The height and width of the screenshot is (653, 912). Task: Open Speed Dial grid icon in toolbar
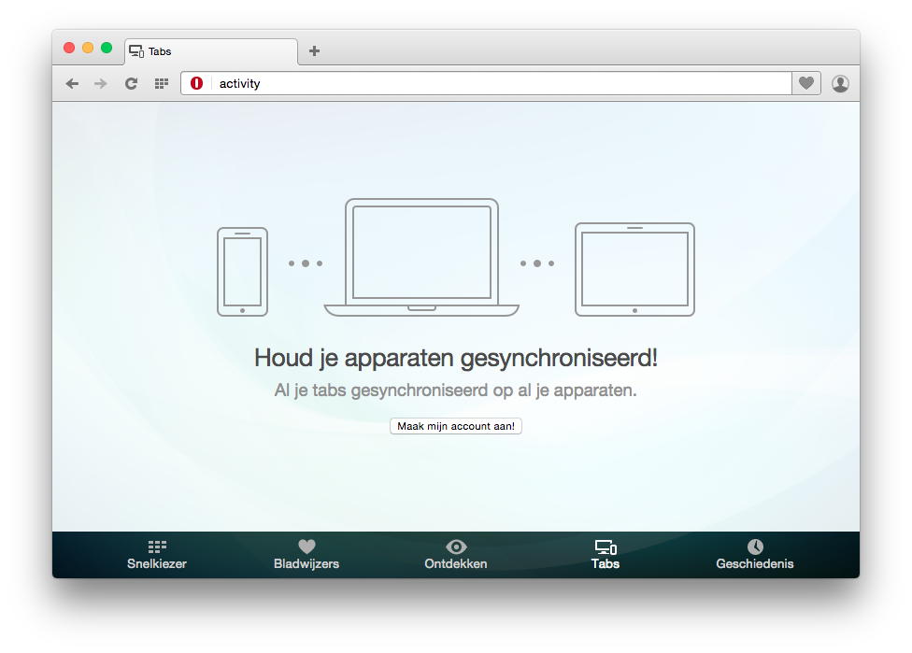[x=161, y=84]
